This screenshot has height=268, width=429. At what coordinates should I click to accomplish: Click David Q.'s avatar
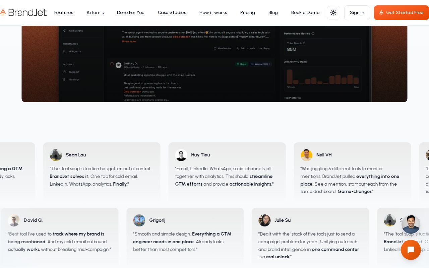[x=14, y=220]
